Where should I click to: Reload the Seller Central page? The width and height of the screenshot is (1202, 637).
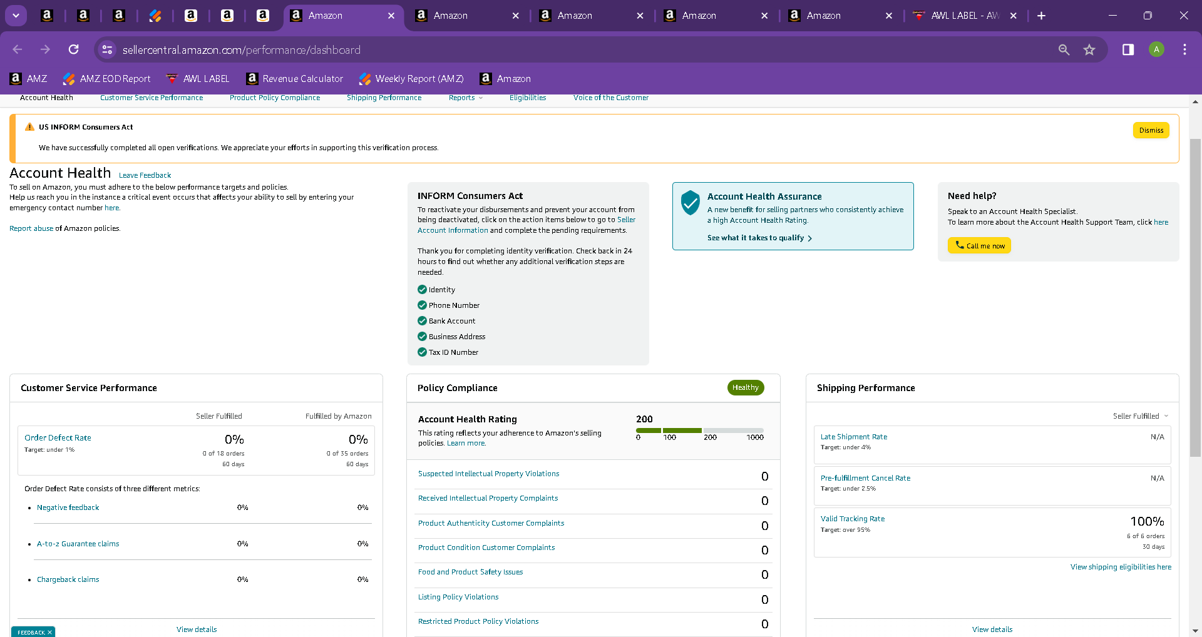coord(74,49)
